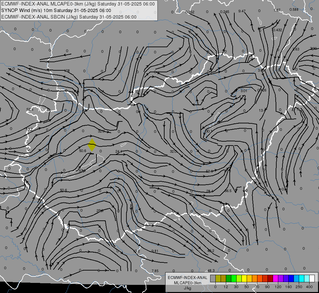Click the MLCAPE0-3km header line

pos(78,4)
